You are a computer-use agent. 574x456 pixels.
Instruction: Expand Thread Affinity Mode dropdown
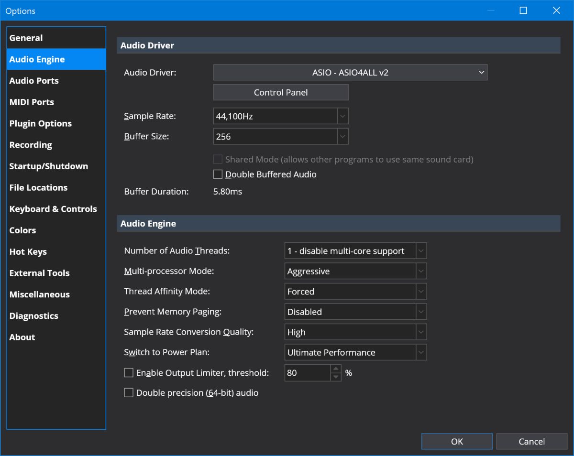click(x=355, y=292)
